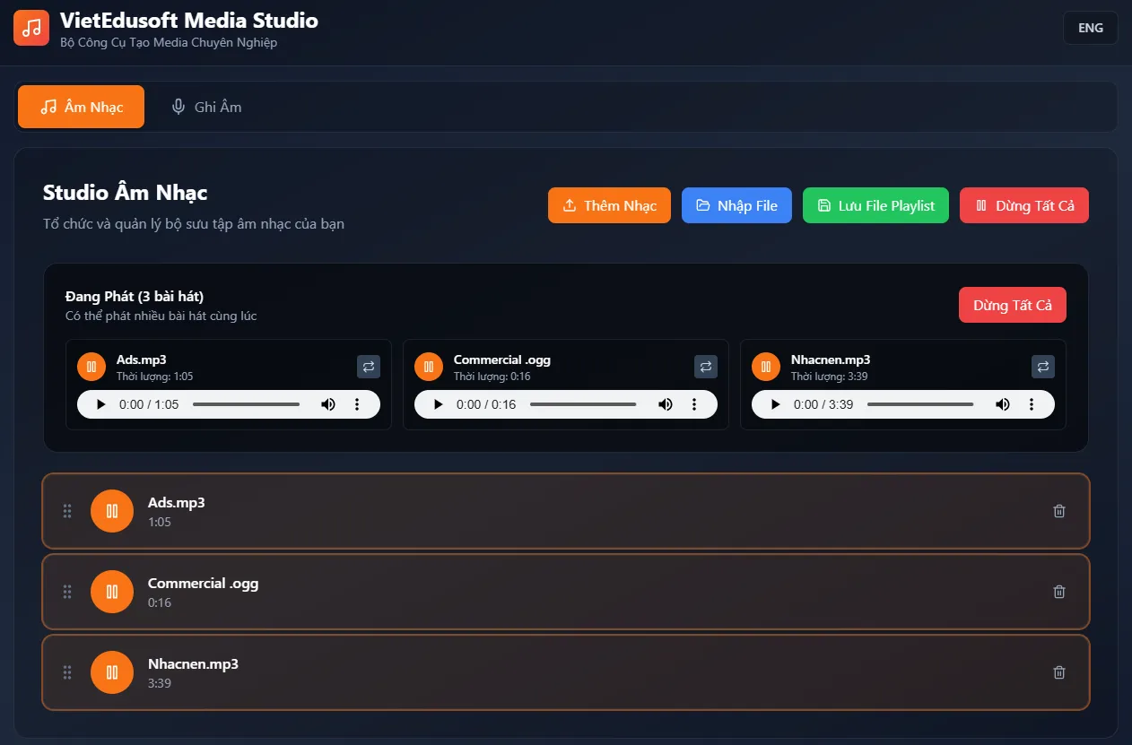Click speaker icon on Commercial .ogg player
Viewport: 1132px width, 745px height.
(x=666, y=404)
